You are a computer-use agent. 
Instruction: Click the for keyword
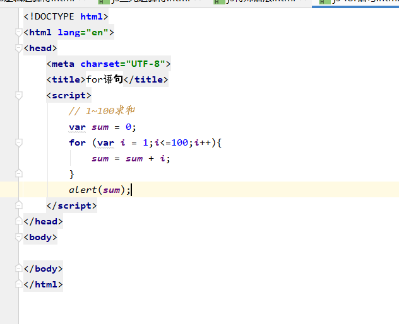[78, 142]
